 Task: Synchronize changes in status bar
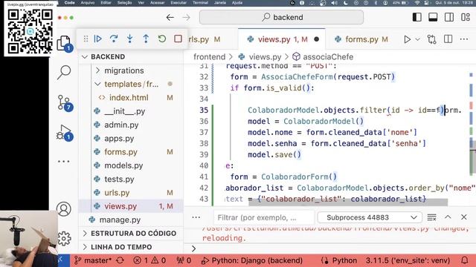(120, 260)
